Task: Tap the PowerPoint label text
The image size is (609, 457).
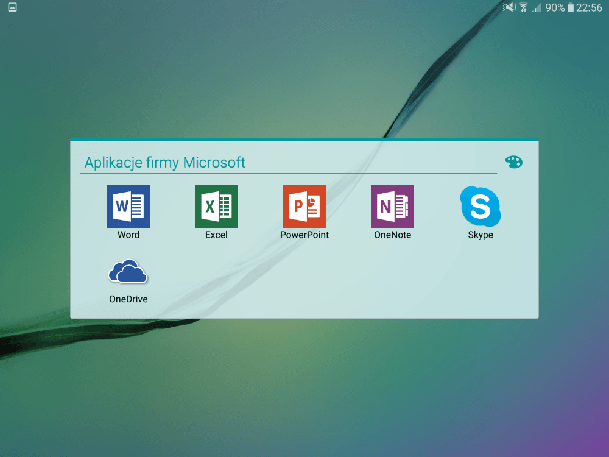Action: pyautogui.click(x=304, y=235)
